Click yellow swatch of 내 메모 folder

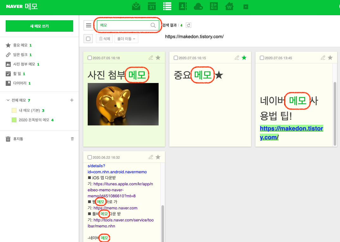tap(14, 111)
